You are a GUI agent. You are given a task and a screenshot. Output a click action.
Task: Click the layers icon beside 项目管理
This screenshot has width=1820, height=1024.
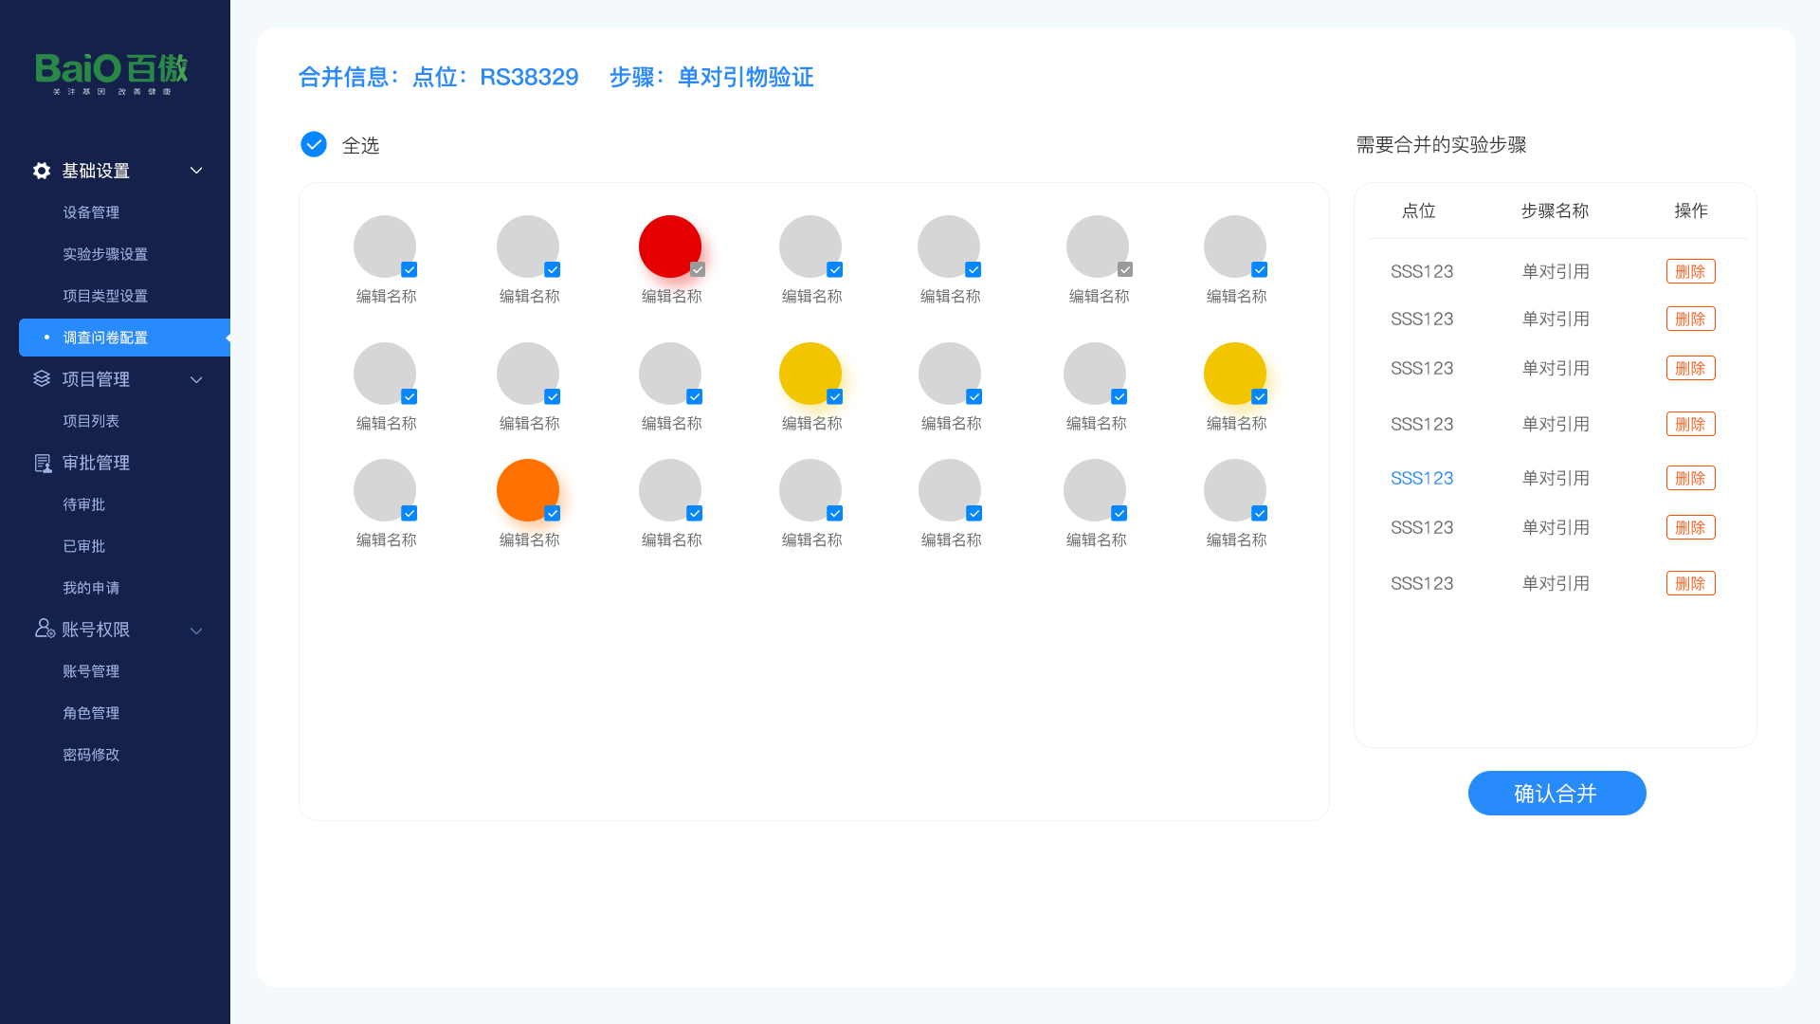tap(42, 379)
